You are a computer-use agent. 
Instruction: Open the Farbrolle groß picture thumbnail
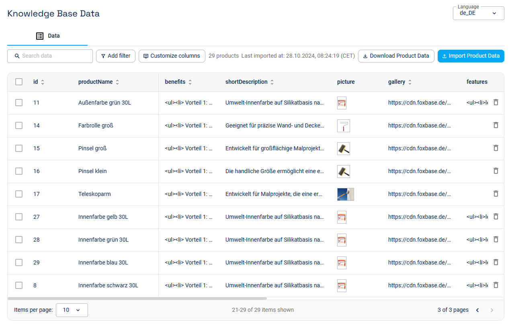344,126
